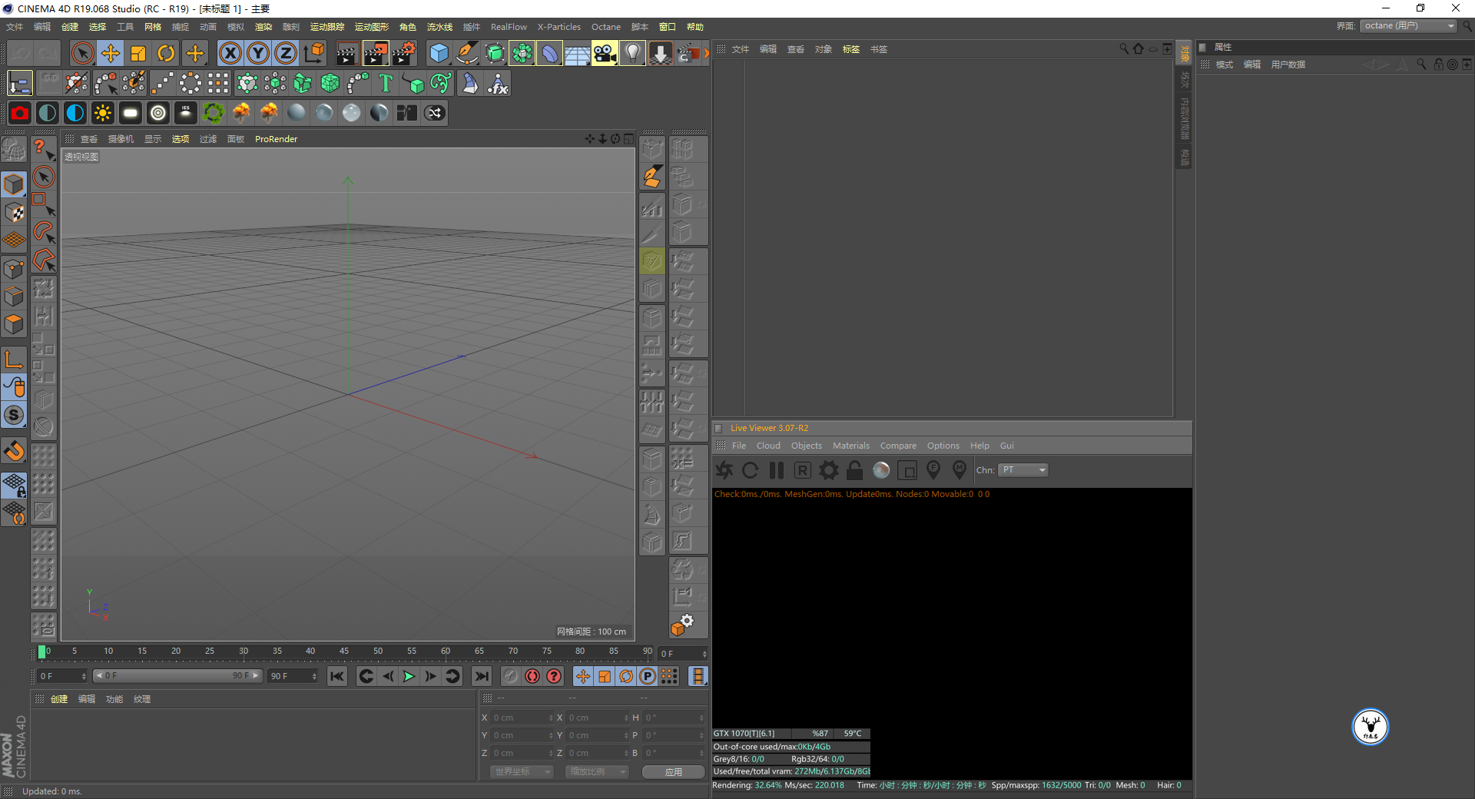Viewport: 1475px width, 799px height.
Task: Click the timeline preview range slider
Action: [x=178, y=676]
